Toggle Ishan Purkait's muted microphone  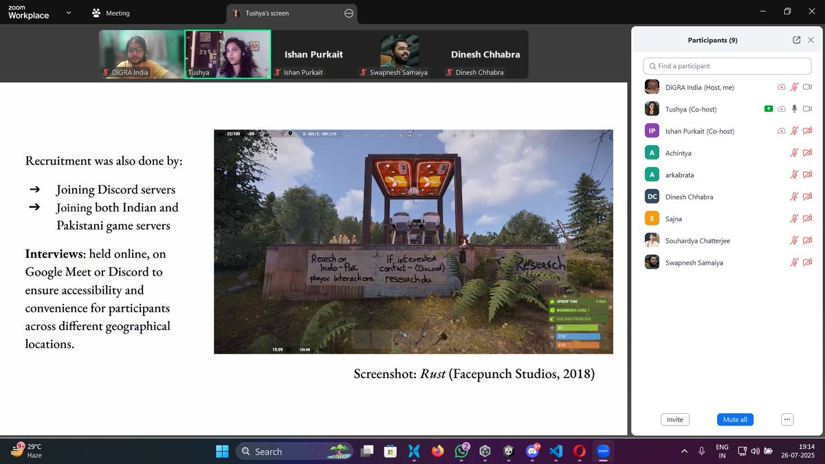[793, 131]
